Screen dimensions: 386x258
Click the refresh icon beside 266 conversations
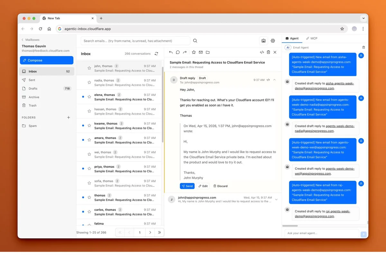tap(156, 54)
